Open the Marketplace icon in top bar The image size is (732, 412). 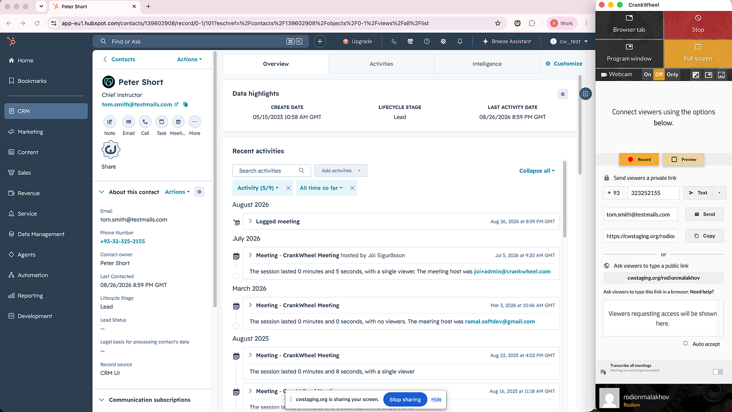[x=410, y=41]
